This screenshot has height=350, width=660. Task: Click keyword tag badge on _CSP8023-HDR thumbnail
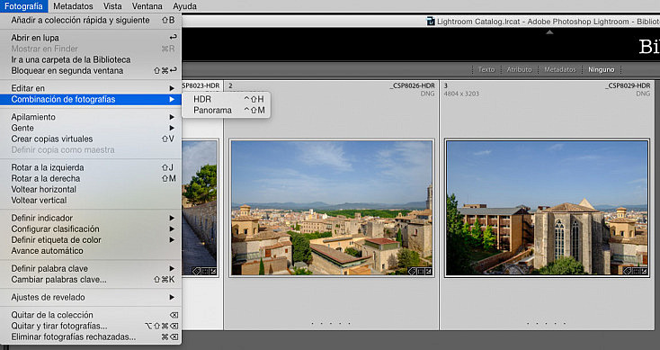pos(197,272)
